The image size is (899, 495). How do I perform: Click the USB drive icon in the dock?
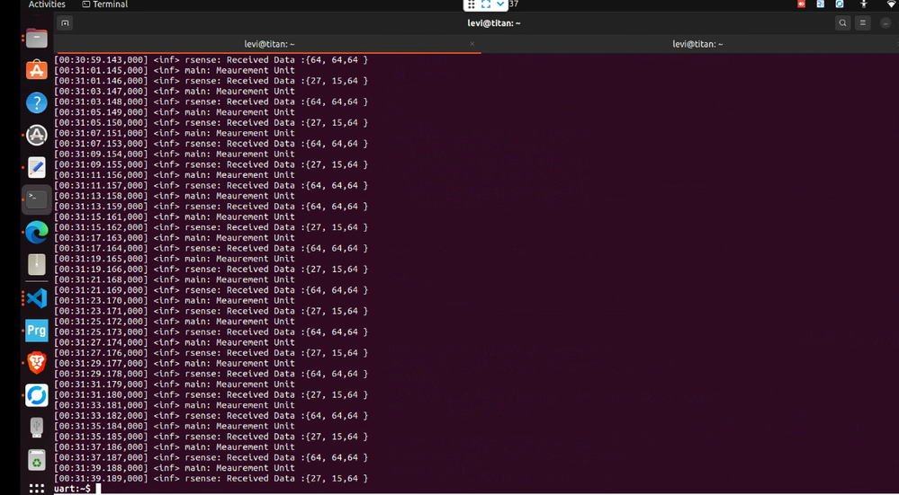pyautogui.click(x=37, y=428)
